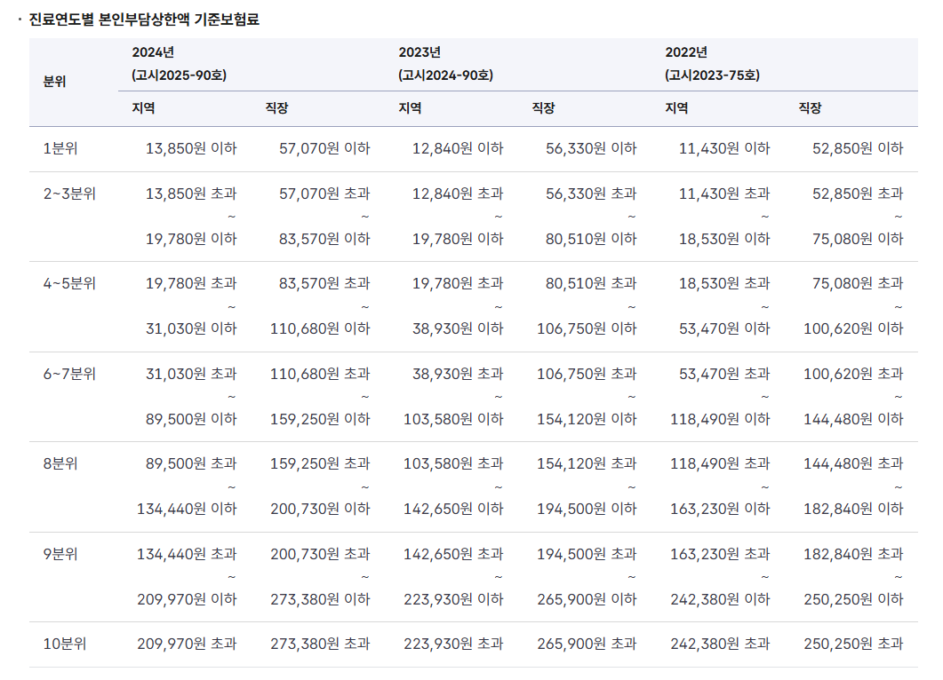Select the '2~3분위' row label
This screenshot has height=680, width=943.
[69, 194]
